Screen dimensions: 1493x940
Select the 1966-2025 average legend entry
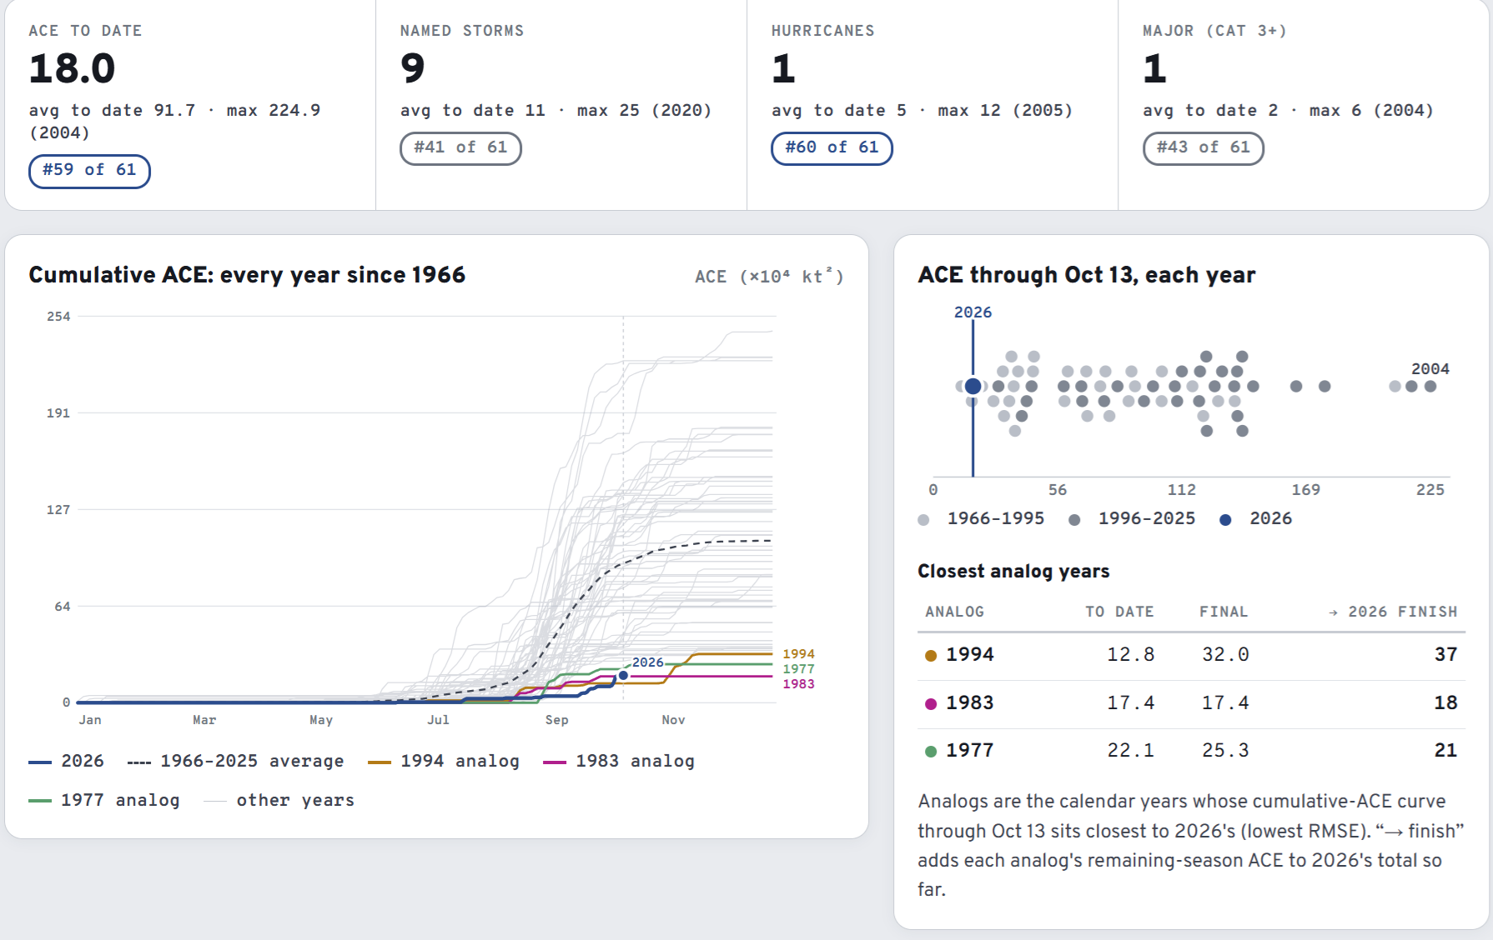pos(235,762)
